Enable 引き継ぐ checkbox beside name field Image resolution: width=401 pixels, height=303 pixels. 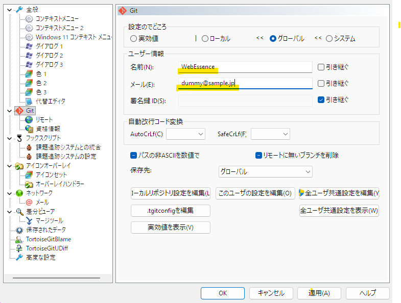(321, 67)
